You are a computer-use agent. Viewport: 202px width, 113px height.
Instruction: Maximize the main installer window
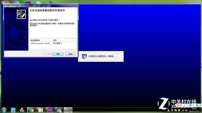(x=192, y=2)
